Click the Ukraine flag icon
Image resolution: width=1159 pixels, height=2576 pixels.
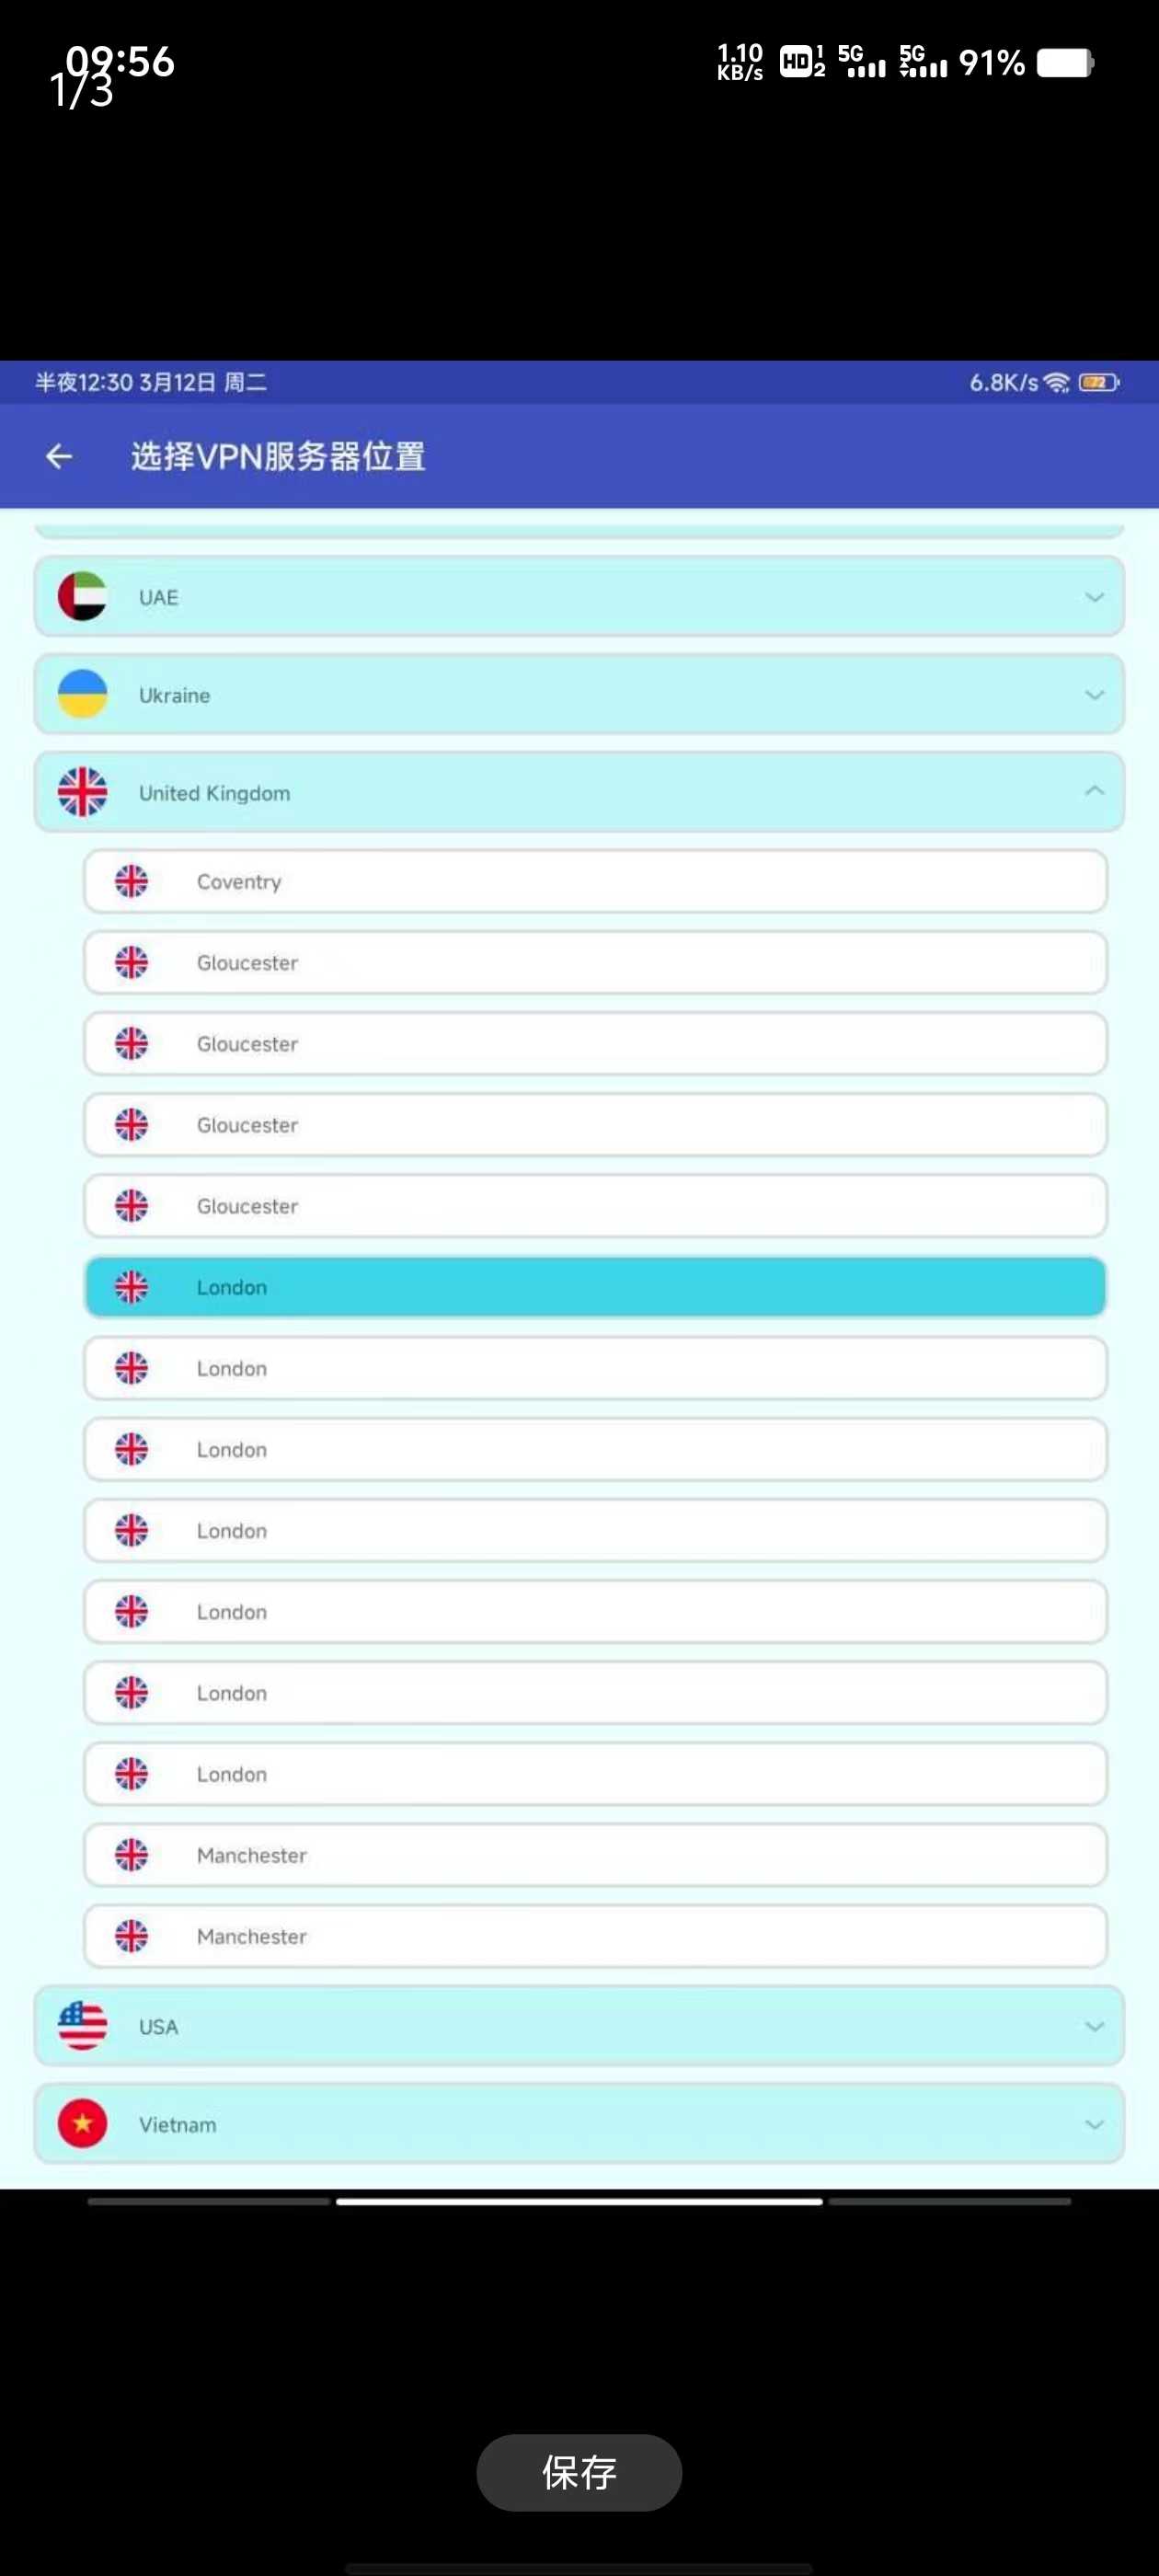click(x=82, y=694)
